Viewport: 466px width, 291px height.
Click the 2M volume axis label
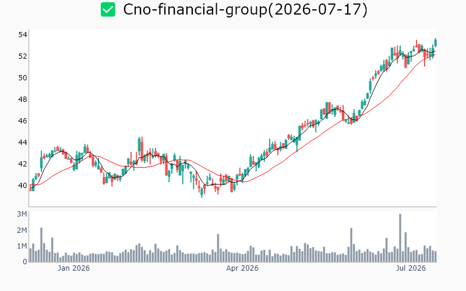coord(22,230)
